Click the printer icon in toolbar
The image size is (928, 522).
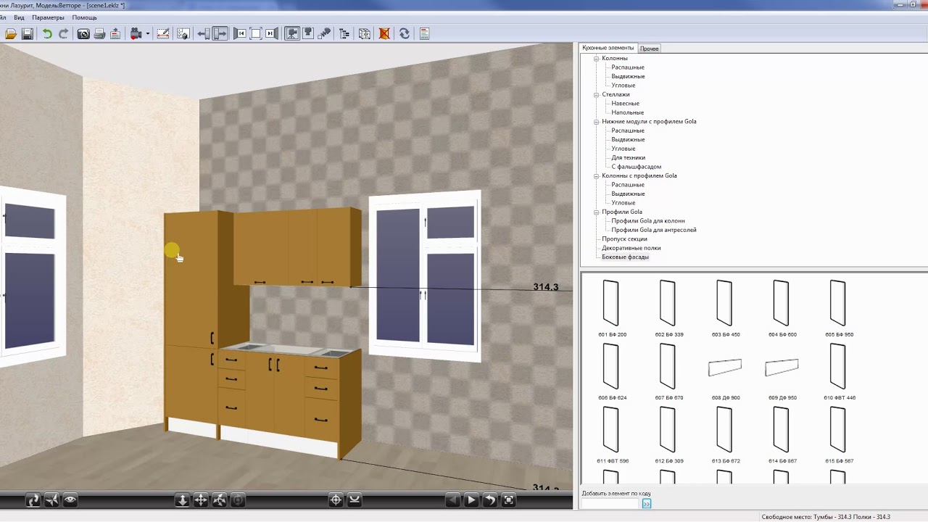click(x=99, y=33)
